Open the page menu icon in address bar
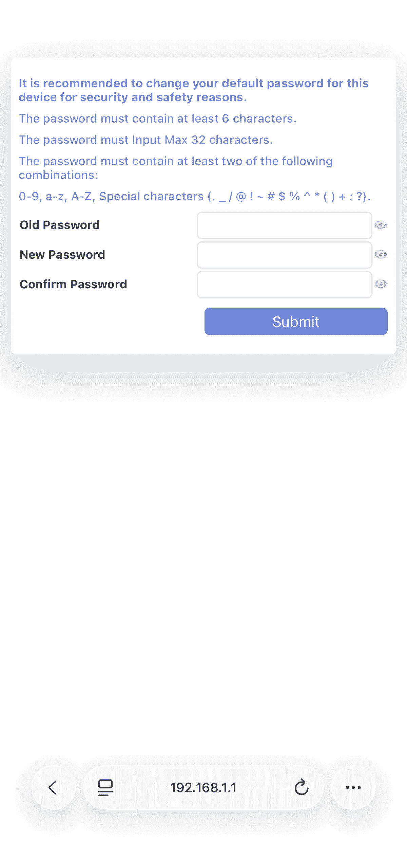The height and width of the screenshot is (841, 407). click(105, 787)
